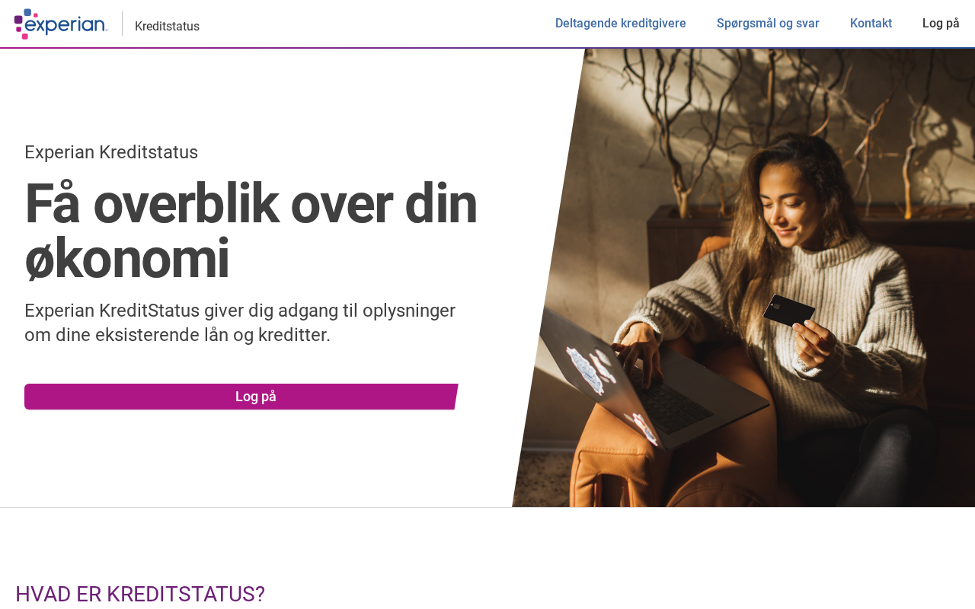Click the magenta Log på button
The image size is (975, 609).
(x=241, y=397)
